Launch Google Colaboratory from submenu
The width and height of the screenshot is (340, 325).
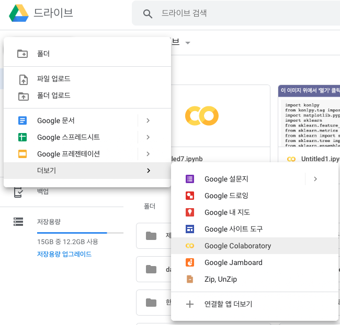pyautogui.click(x=255, y=246)
